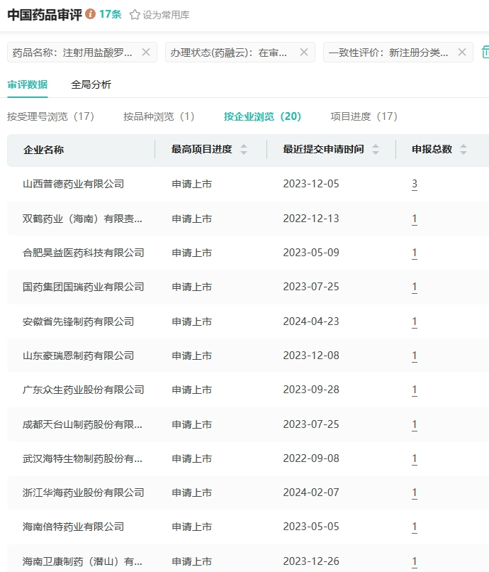Click 申报总数 link for 安徽省先锋制药
This screenshot has height=572, width=489.
click(415, 322)
